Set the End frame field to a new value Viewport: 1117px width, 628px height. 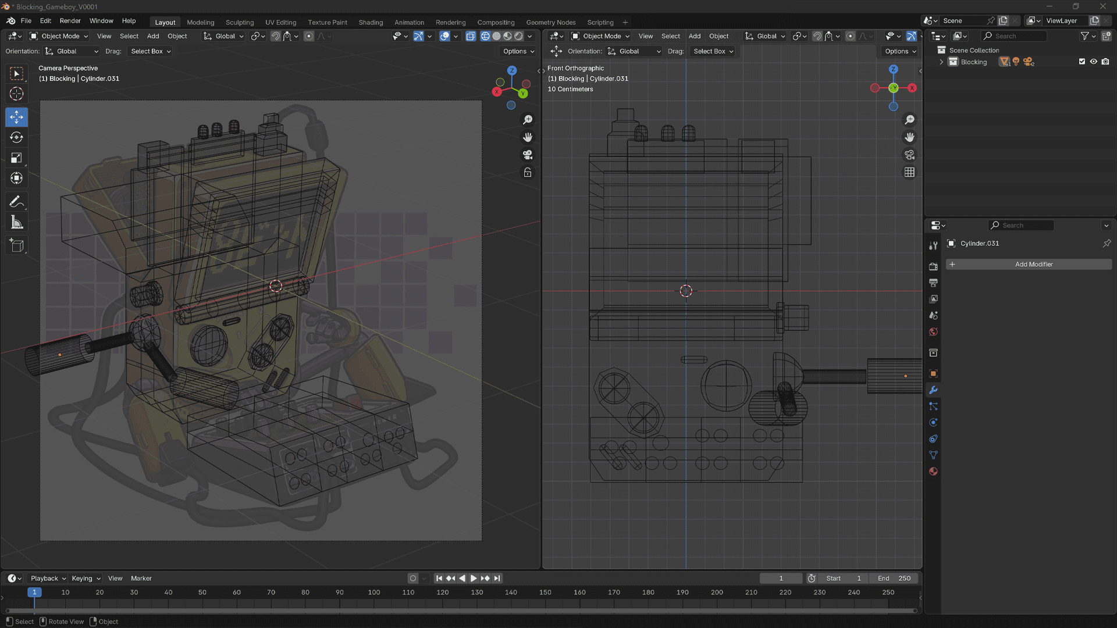click(x=894, y=578)
